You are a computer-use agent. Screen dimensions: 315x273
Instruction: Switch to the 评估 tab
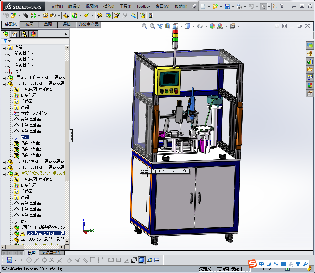(x=66, y=24)
